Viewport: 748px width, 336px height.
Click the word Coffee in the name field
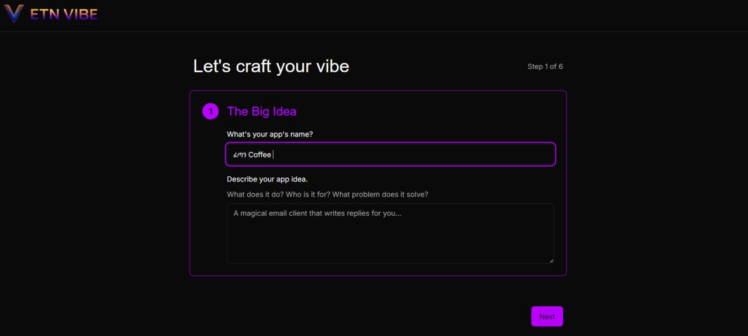tap(259, 155)
